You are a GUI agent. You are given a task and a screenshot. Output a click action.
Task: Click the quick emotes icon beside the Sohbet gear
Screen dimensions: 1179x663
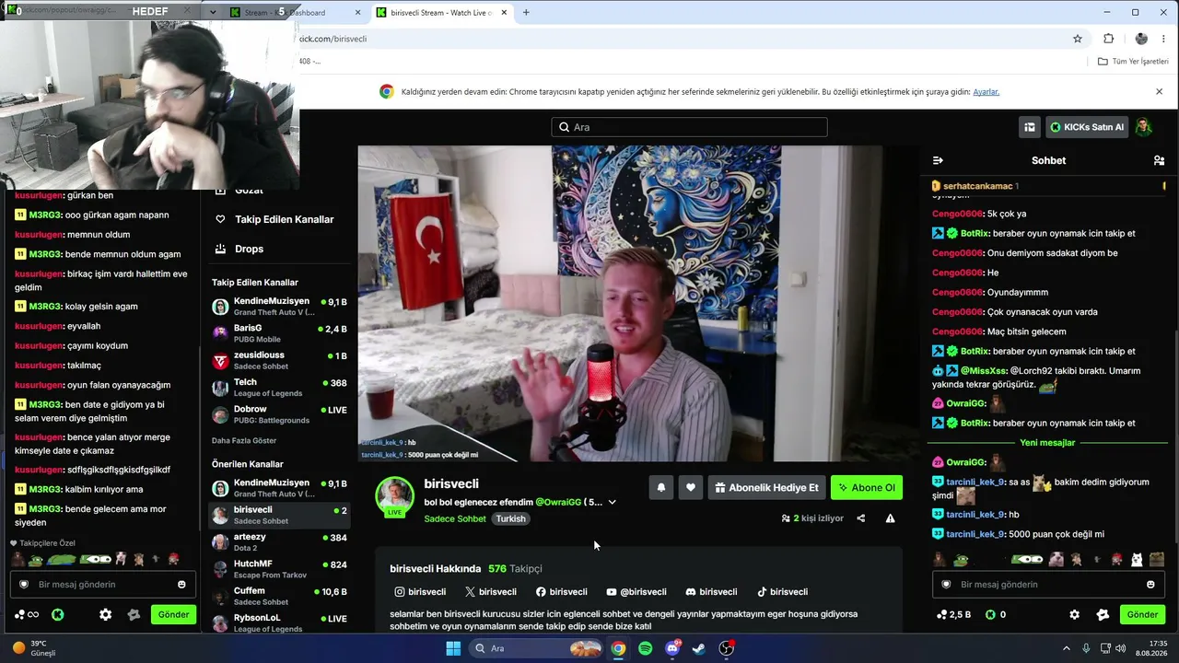pos(1103,614)
